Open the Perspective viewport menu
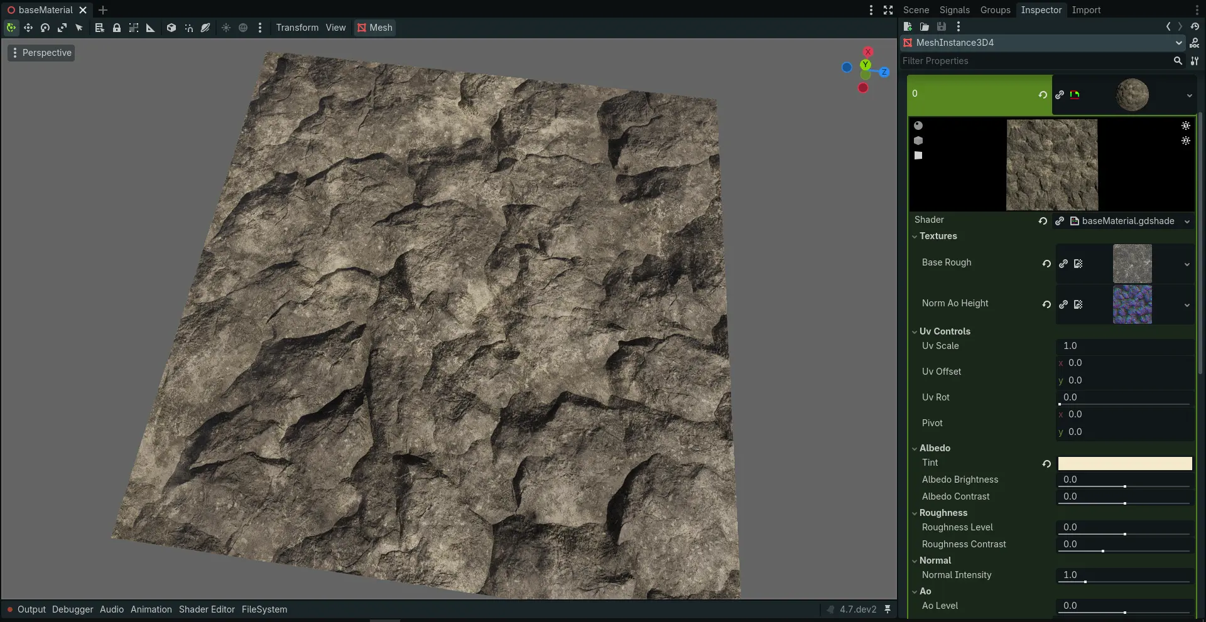1206x622 pixels. click(x=41, y=53)
